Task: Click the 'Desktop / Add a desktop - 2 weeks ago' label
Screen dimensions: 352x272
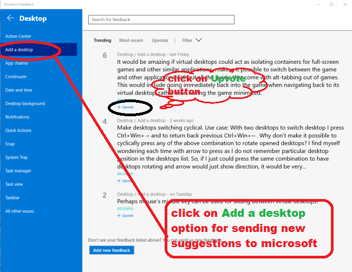Action: pyautogui.click(x=155, y=121)
